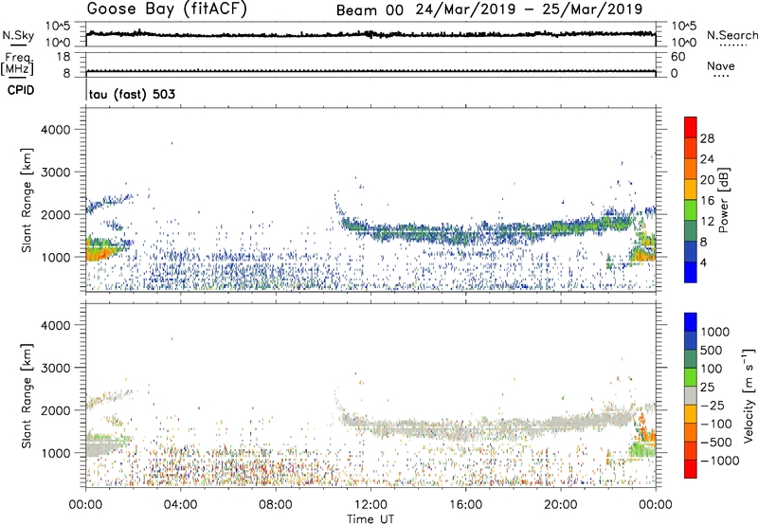This screenshot has height=525, width=758.
Task: Pick the bright blue bottom segment of power colorbar
Action: click(x=691, y=272)
